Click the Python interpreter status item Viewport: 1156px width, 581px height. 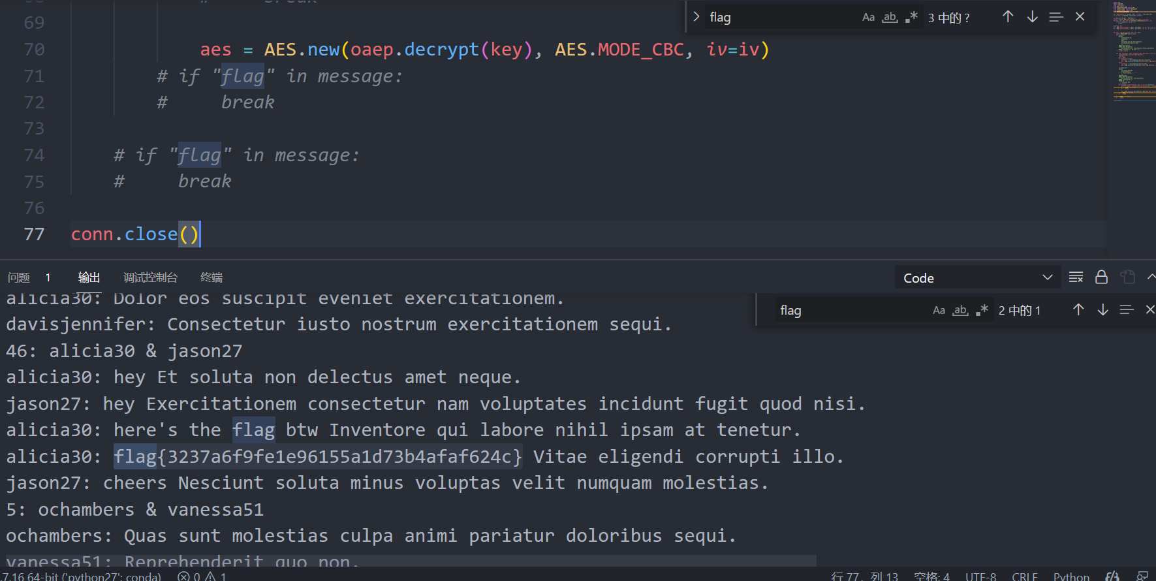[x=81, y=576]
